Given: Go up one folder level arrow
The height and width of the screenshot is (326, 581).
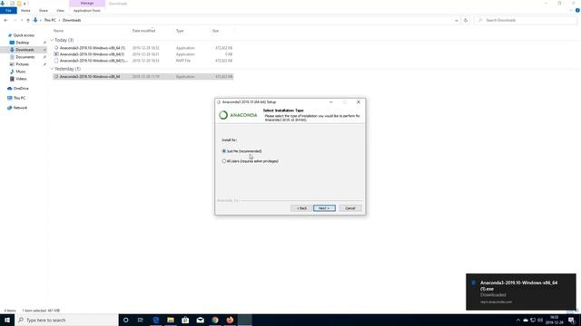Looking at the screenshot, I should pos(28,20).
